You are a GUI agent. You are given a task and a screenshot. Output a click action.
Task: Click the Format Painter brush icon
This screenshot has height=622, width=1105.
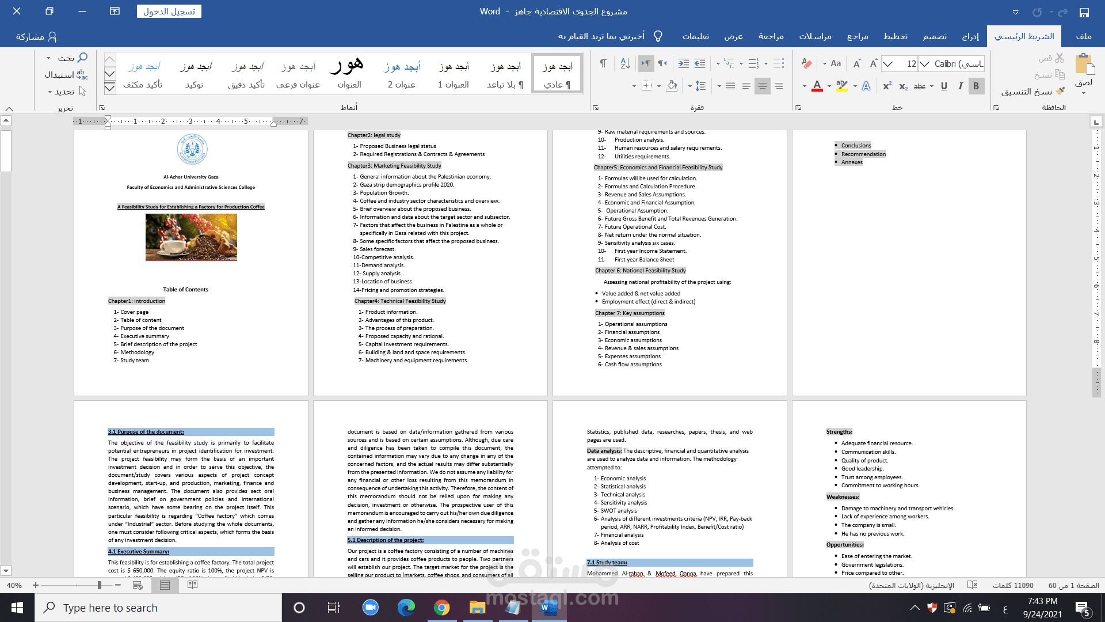coord(1061,91)
